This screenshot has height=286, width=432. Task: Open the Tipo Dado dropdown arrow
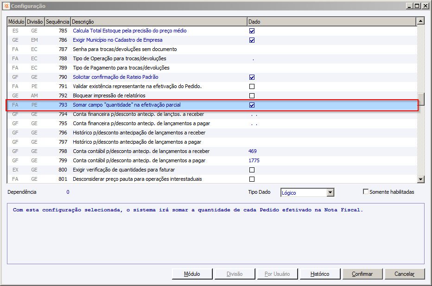(330, 192)
